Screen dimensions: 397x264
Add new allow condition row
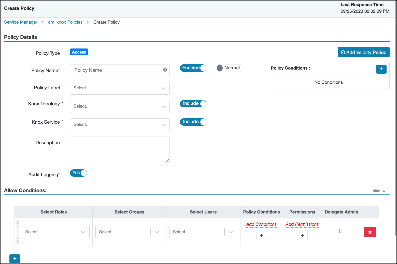(15, 259)
